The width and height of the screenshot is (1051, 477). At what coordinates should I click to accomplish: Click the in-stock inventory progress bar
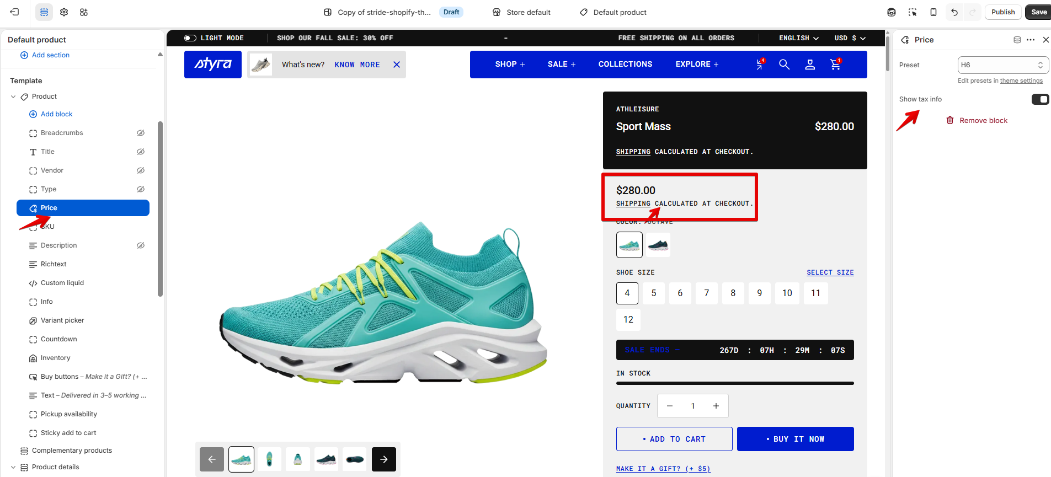click(x=735, y=383)
